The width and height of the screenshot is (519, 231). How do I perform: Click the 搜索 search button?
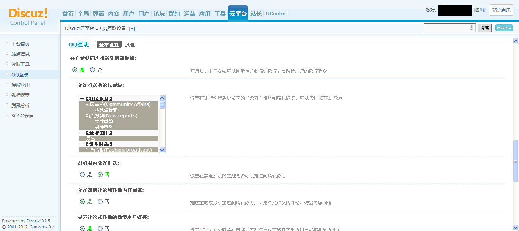(x=485, y=28)
